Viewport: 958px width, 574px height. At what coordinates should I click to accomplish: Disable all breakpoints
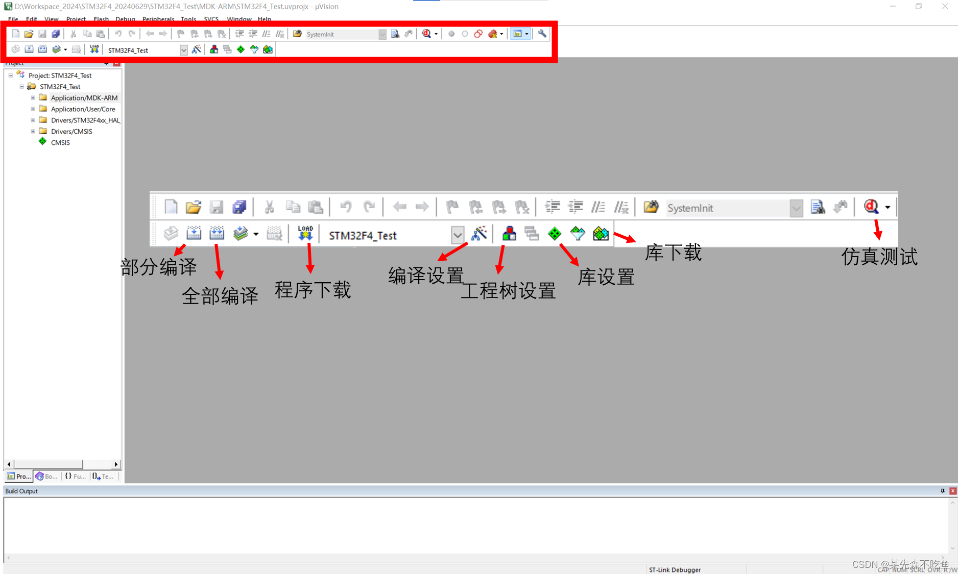[x=478, y=34]
